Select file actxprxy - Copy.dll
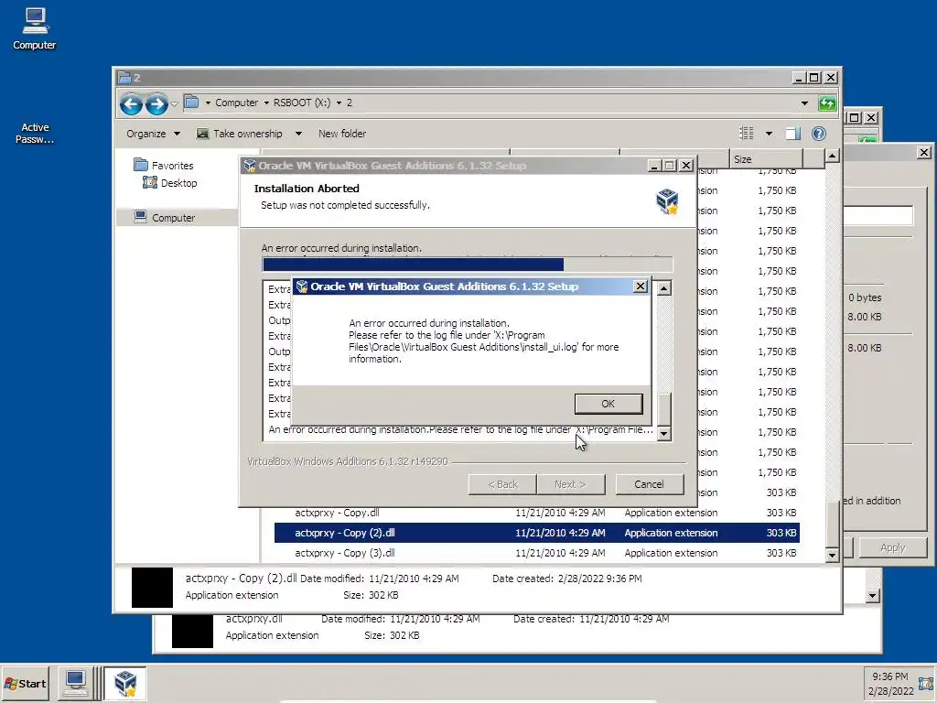The image size is (937, 703). point(337,513)
